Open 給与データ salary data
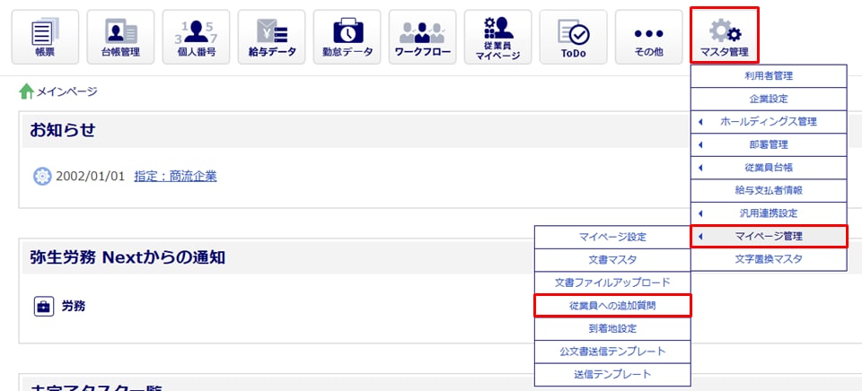This screenshot has height=391, width=862. [x=270, y=37]
